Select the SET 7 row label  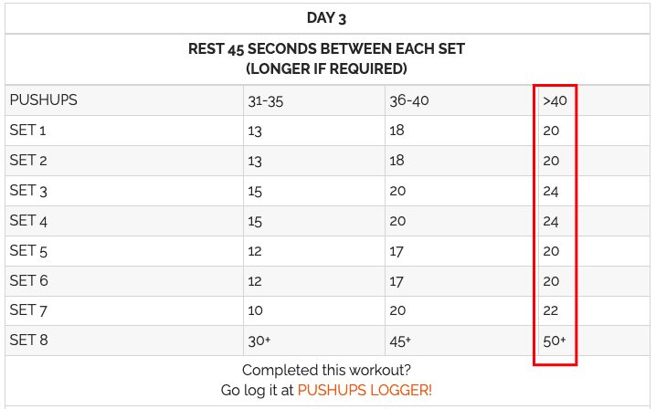pos(28,310)
